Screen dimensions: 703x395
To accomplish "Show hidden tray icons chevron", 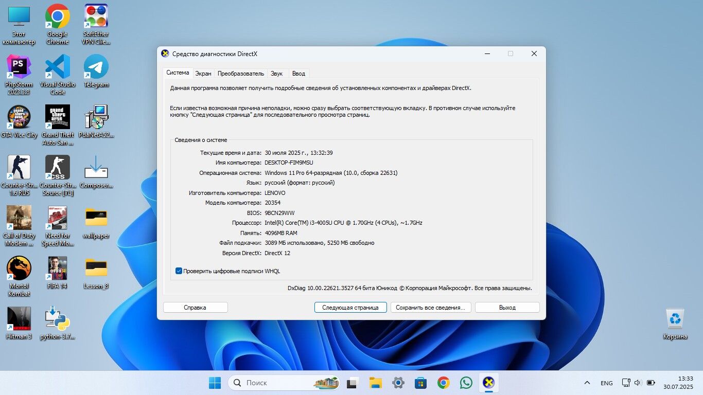I will coord(587,383).
